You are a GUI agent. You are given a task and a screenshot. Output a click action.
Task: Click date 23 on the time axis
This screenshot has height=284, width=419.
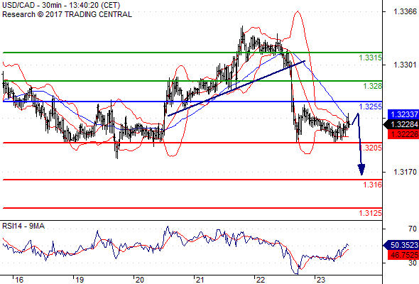(x=320, y=280)
